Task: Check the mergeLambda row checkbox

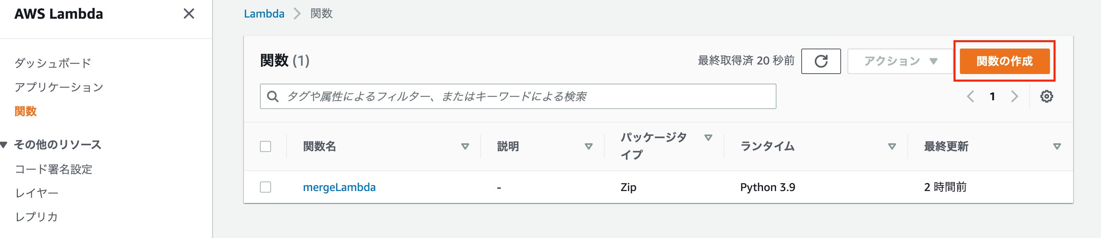Action: [265, 187]
